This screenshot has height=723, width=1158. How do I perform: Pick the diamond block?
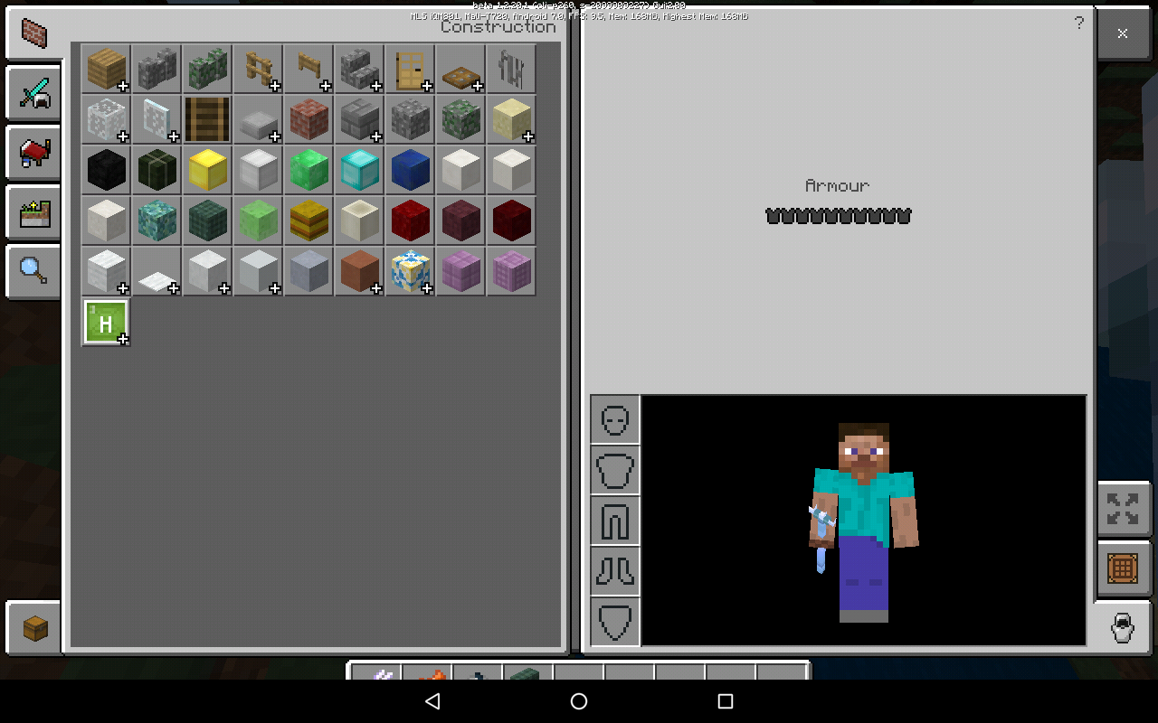coord(360,170)
